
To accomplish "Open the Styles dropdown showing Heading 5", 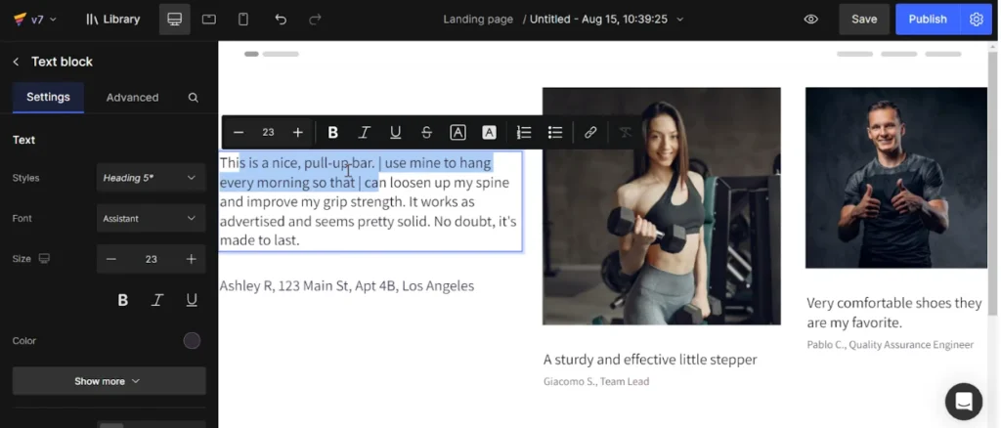I will [x=151, y=178].
